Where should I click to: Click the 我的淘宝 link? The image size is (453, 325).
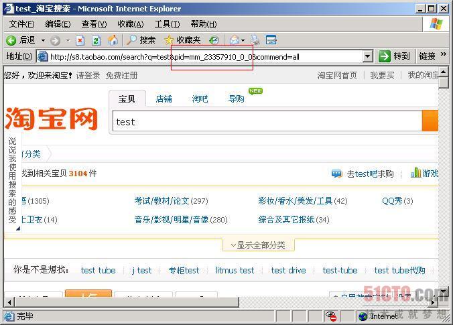[x=424, y=75]
